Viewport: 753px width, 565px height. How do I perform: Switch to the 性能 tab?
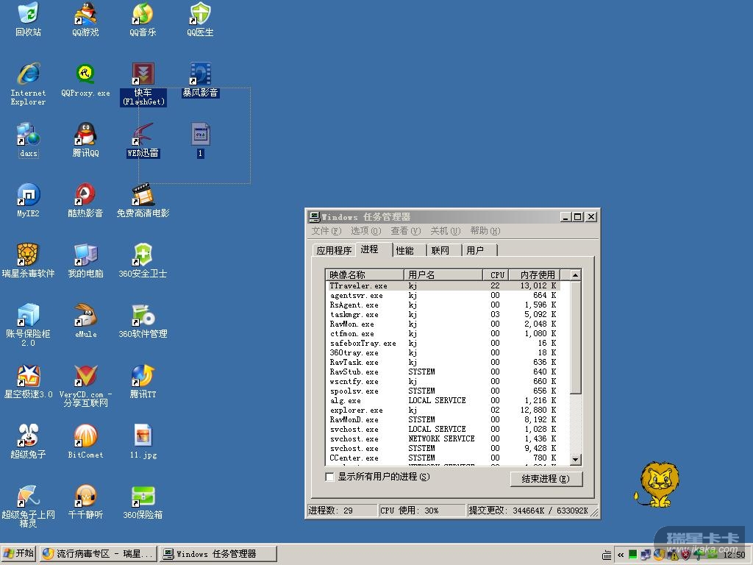tap(405, 250)
